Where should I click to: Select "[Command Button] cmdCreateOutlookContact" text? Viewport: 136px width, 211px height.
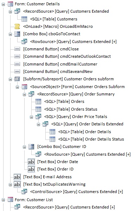[67, 56]
